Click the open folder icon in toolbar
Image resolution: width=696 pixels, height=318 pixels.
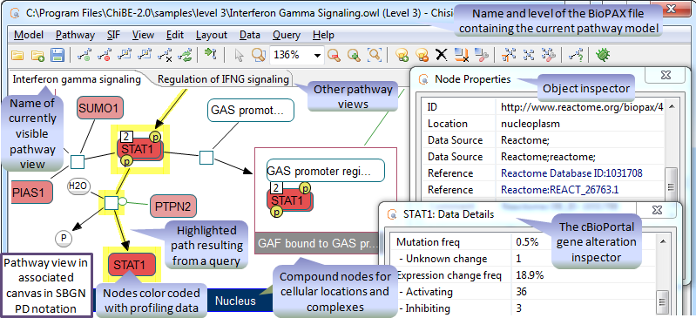17,55
